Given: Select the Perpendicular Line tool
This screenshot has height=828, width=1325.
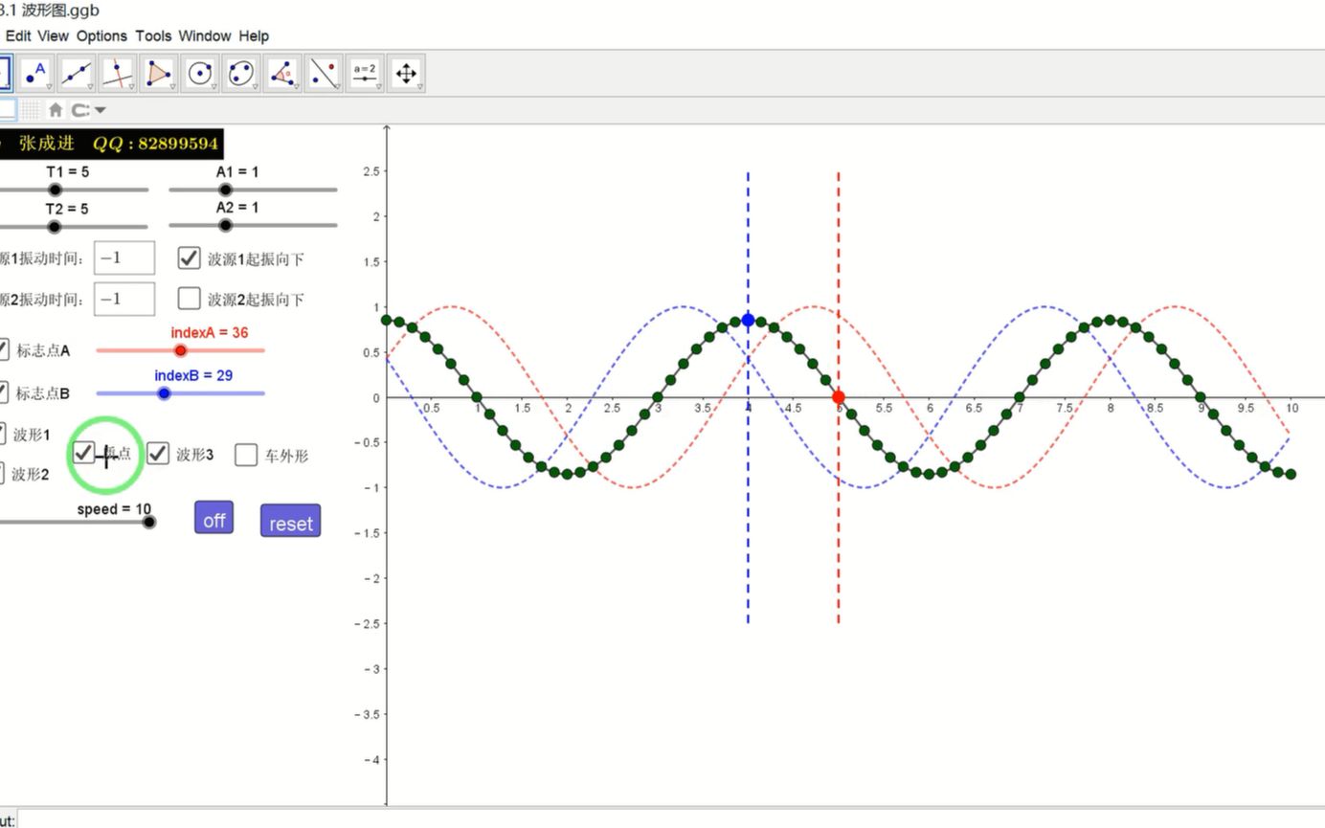Looking at the screenshot, I should [x=119, y=73].
